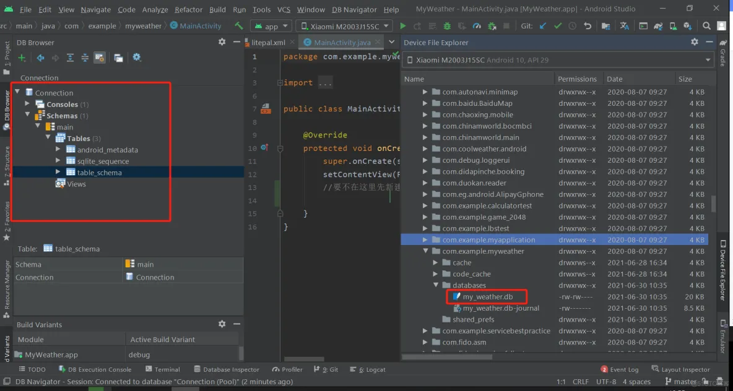Open the Terminal tool window

pyautogui.click(x=162, y=369)
